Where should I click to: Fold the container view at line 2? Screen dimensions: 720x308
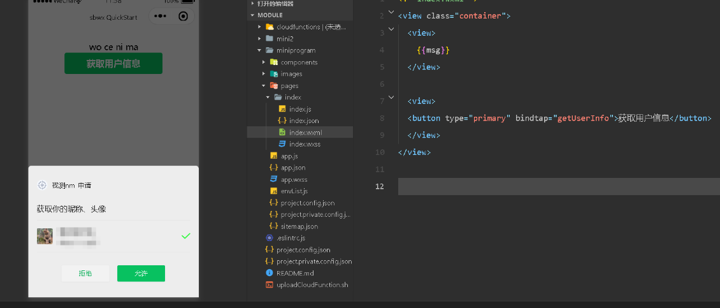coord(391,11)
